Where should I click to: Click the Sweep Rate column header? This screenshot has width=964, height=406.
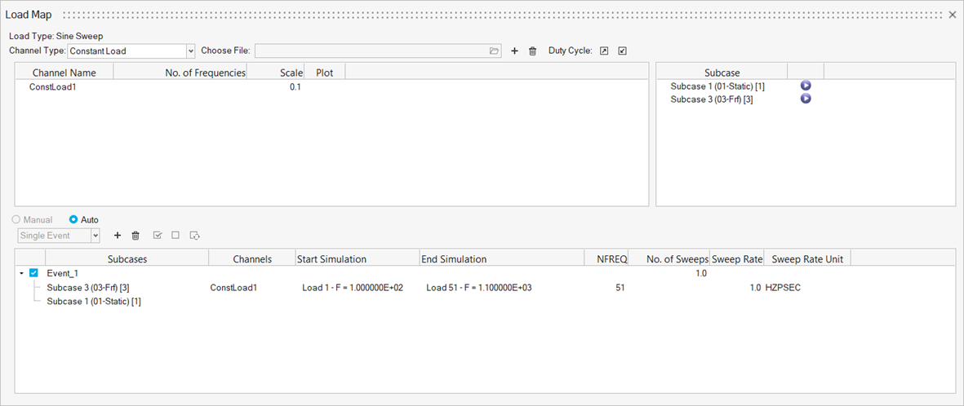736,259
